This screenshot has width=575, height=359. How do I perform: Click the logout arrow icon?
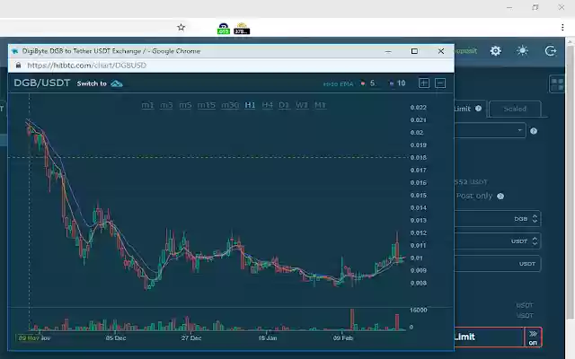click(x=551, y=50)
